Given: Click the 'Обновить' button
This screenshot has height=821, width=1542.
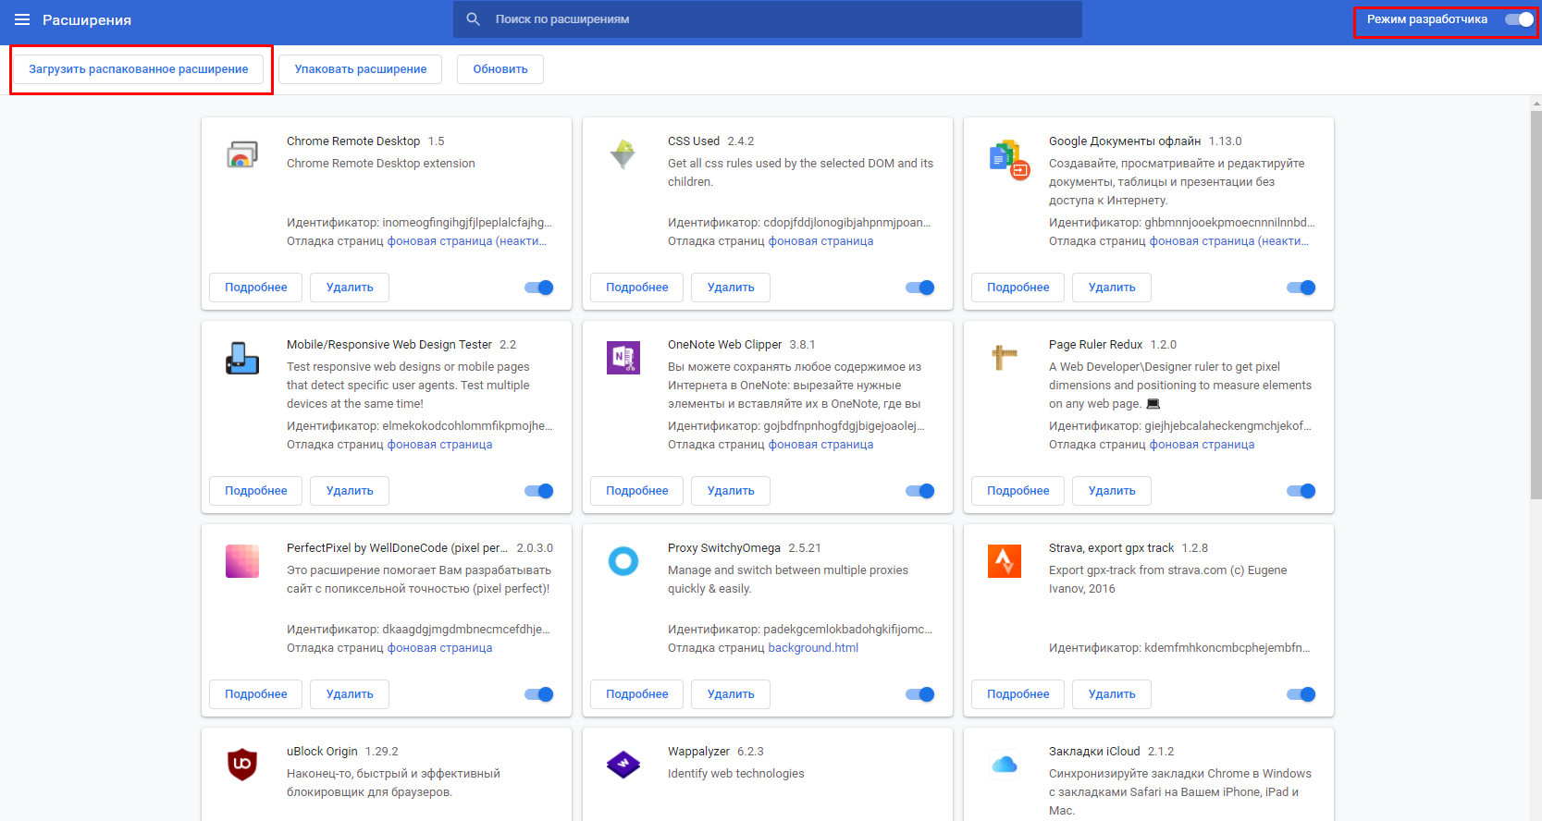Looking at the screenshot, I should [x=500, y=69].
